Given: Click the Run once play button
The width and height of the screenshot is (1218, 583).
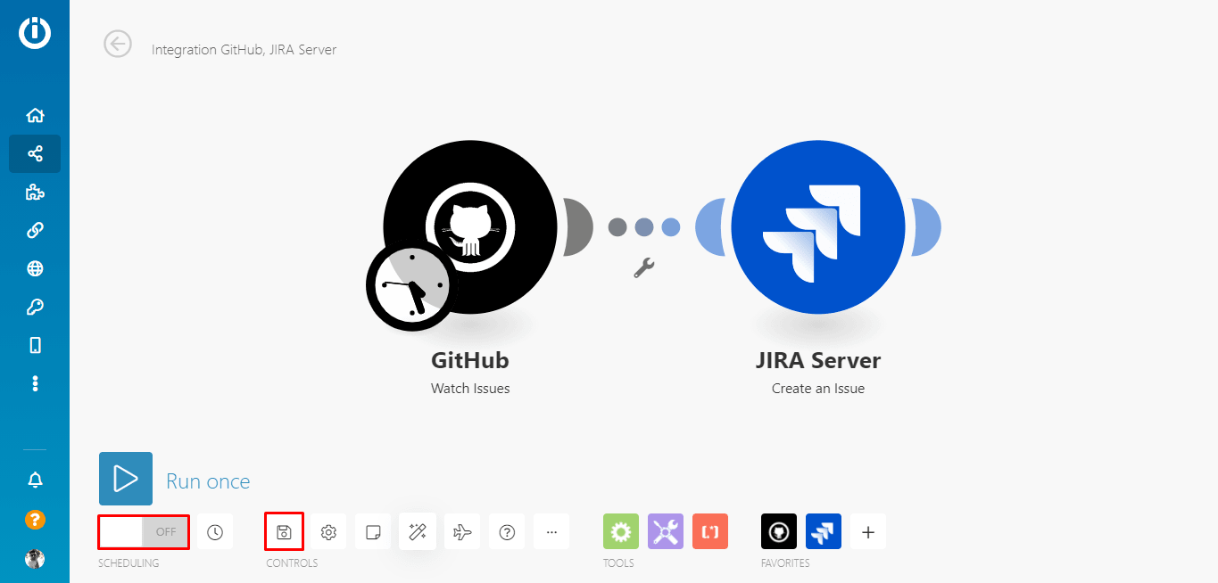Looking at the screenshot, I should (x=126, y=479).
